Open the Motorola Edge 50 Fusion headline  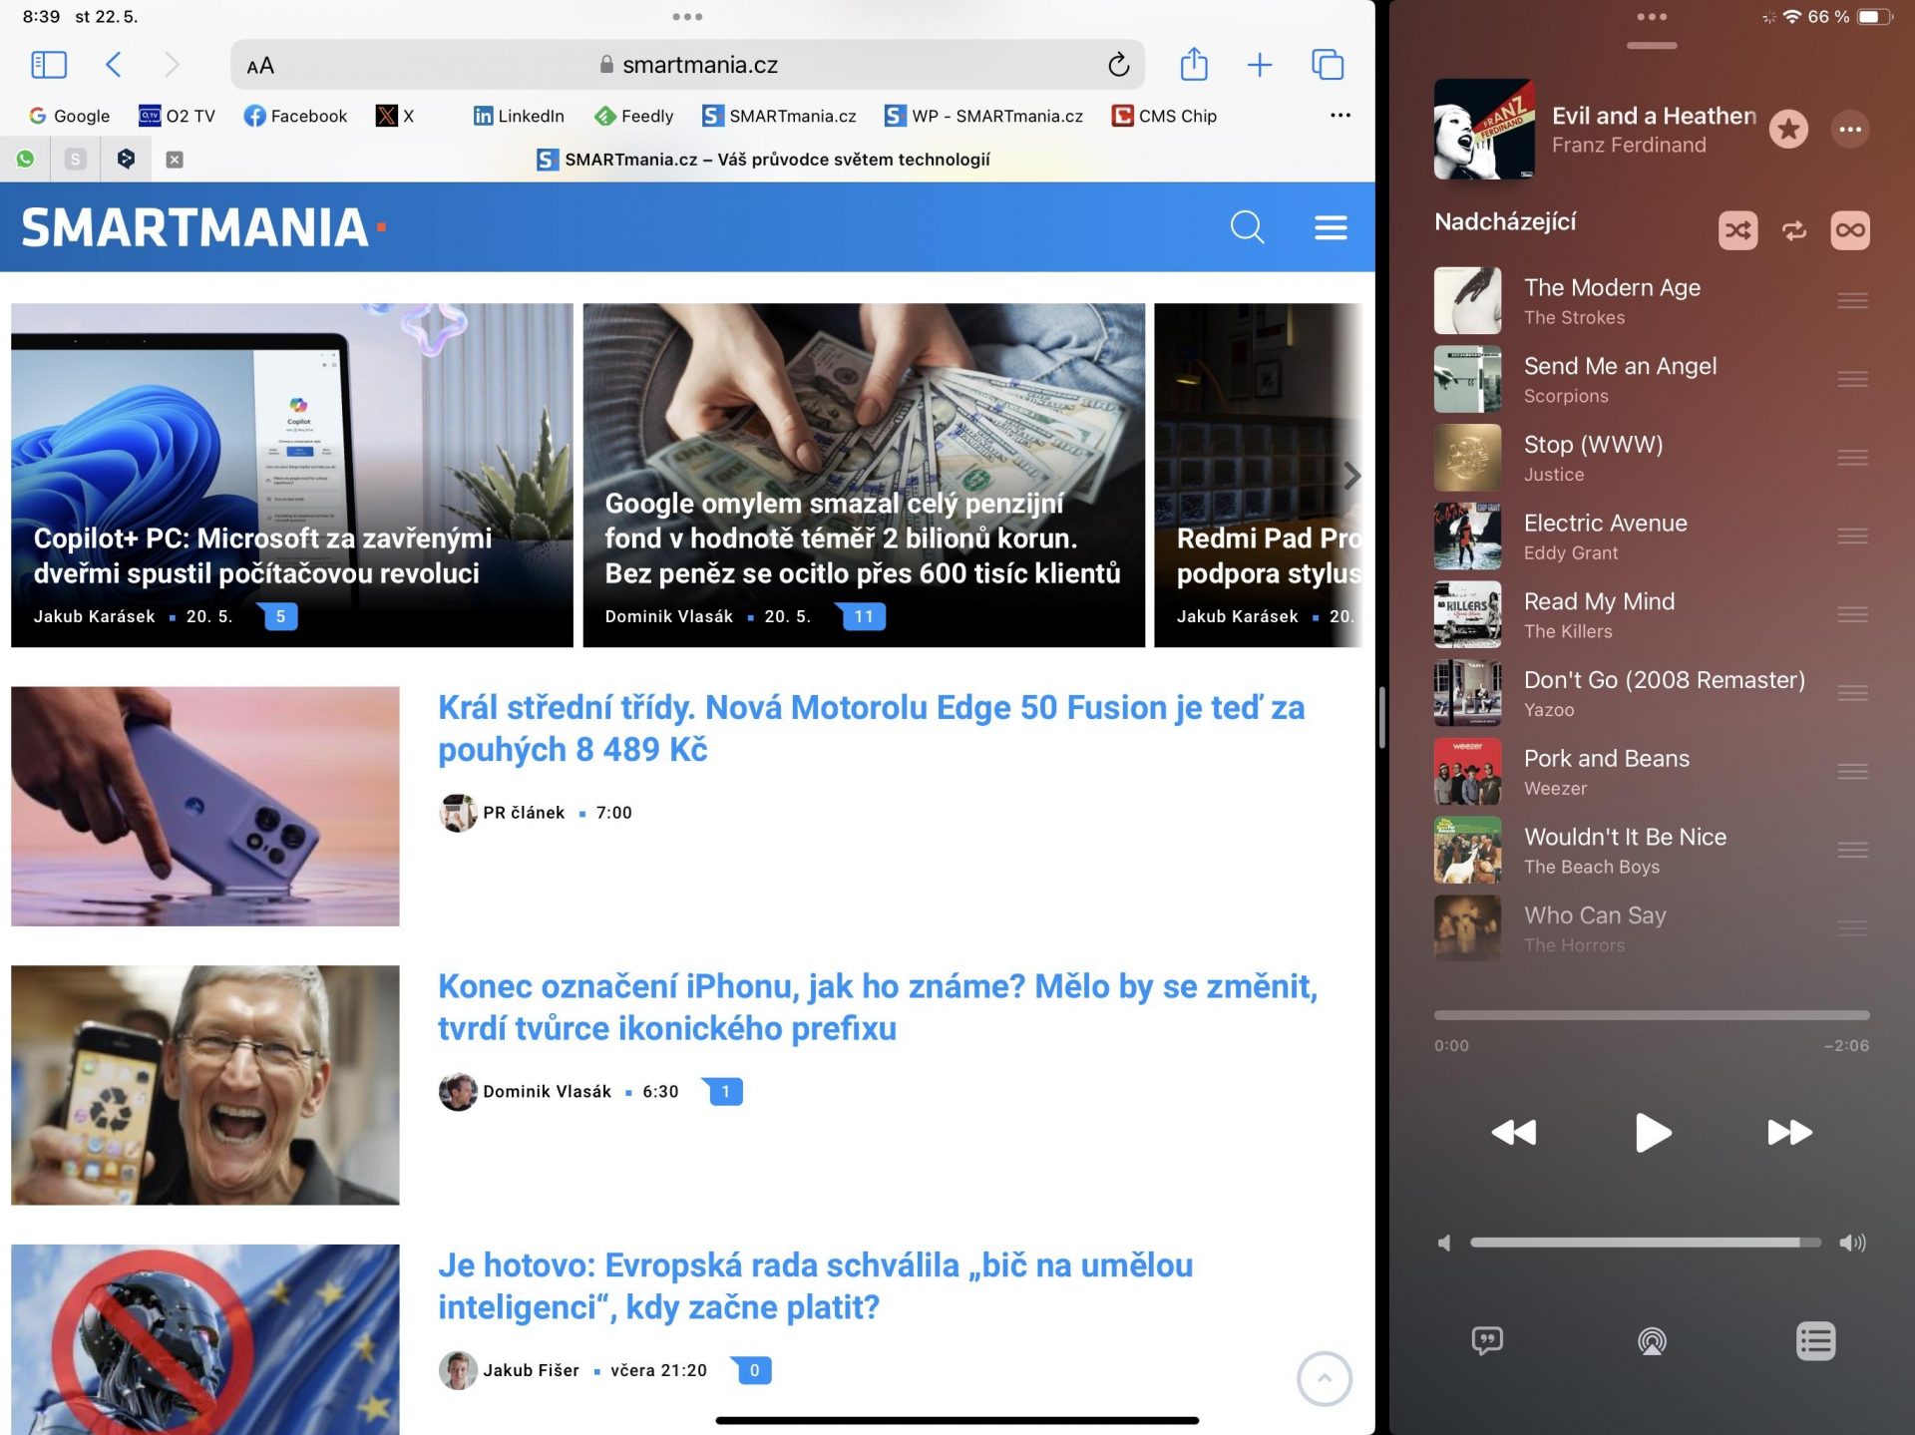coord(871,728)
